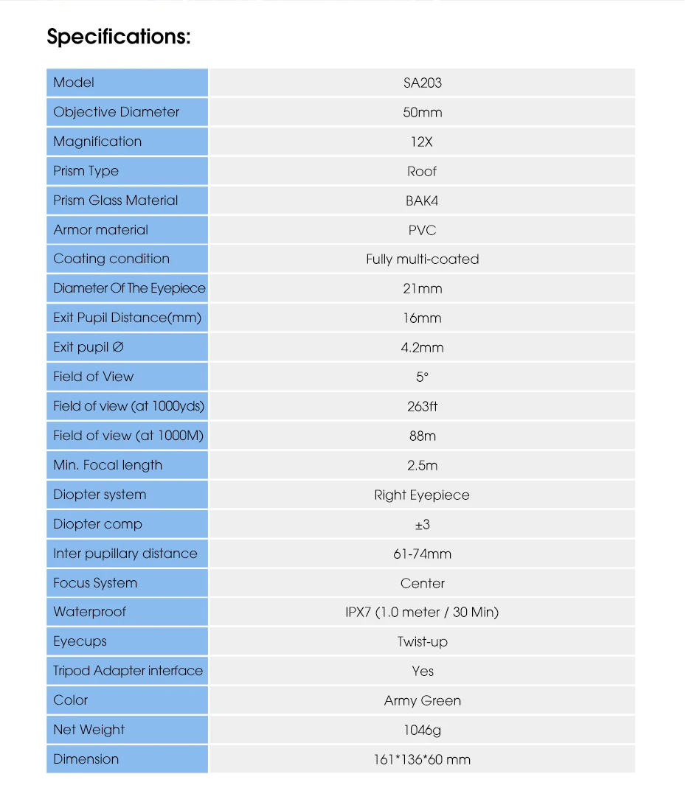Select the 263ft field of view value
The image size is (686, 802).
[422, 407]
